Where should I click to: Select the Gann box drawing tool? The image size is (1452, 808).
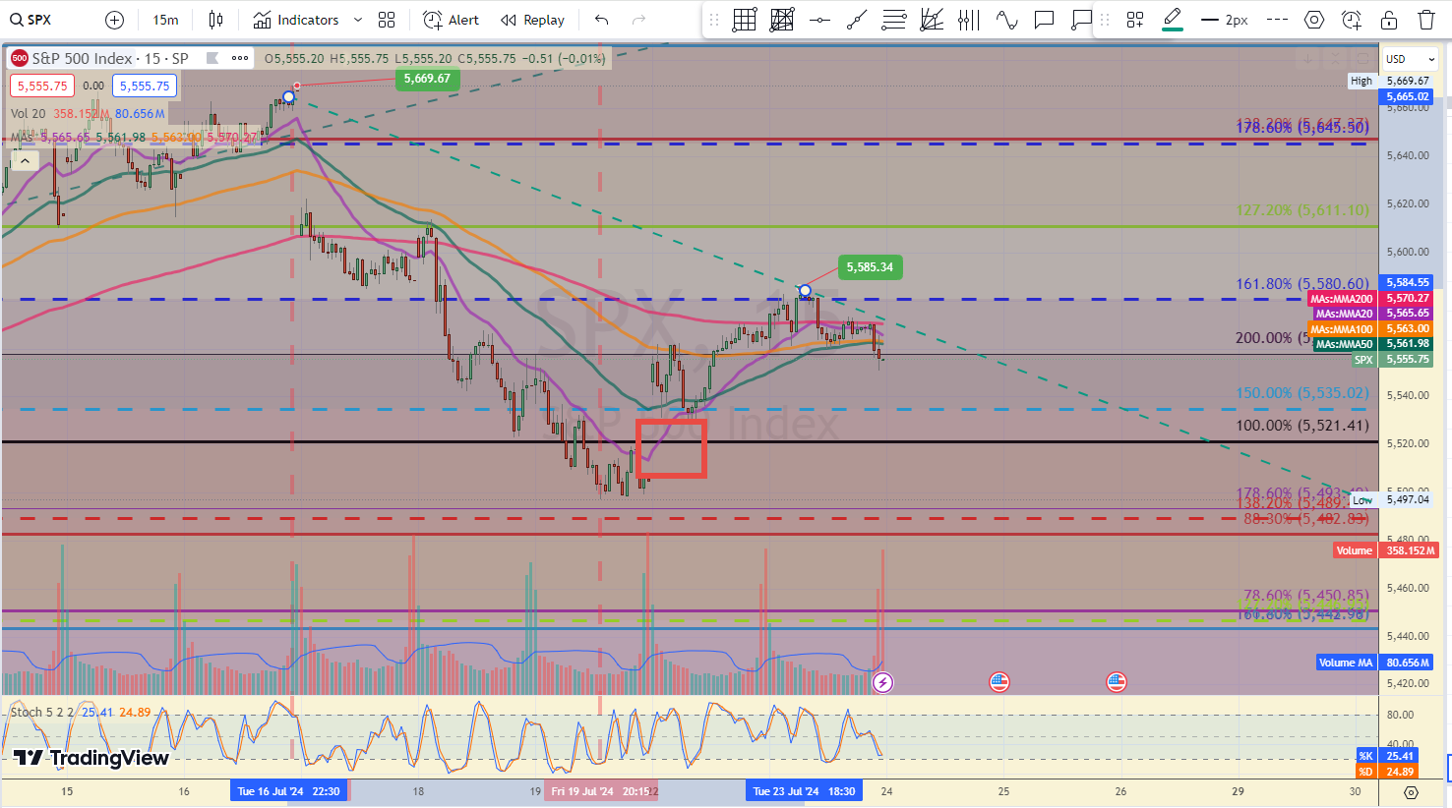click(745, 20)
